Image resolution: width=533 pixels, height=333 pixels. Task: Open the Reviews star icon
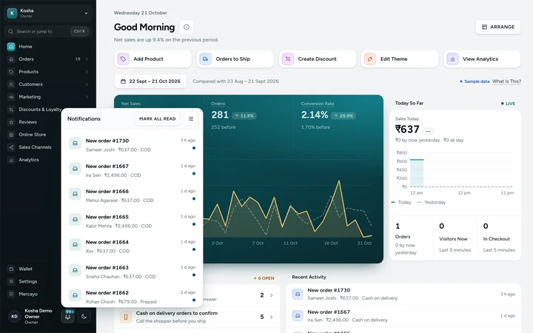(x=11, y=122)
